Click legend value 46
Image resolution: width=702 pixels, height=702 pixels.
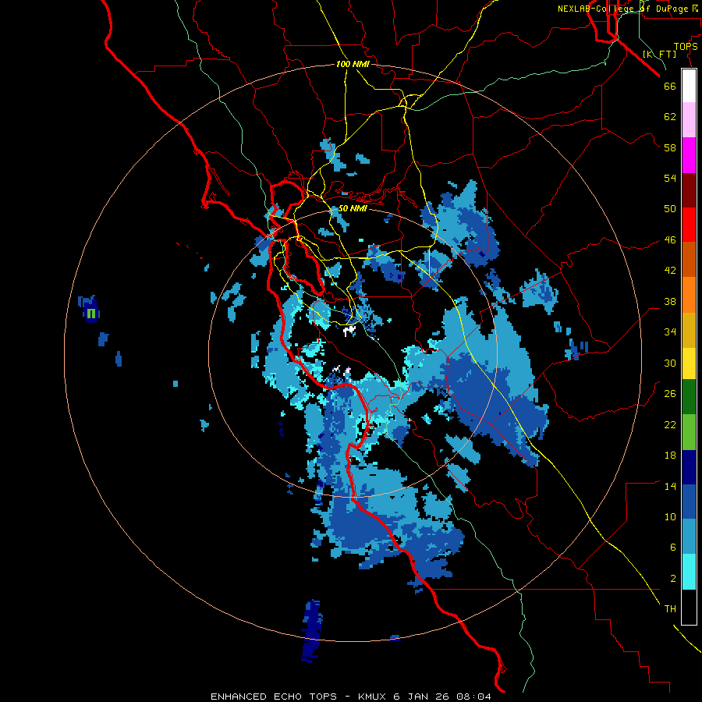coord(670,240)
